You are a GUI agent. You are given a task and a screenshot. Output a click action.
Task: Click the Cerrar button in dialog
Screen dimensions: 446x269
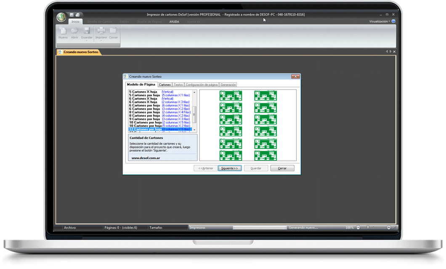coord(282,168)
